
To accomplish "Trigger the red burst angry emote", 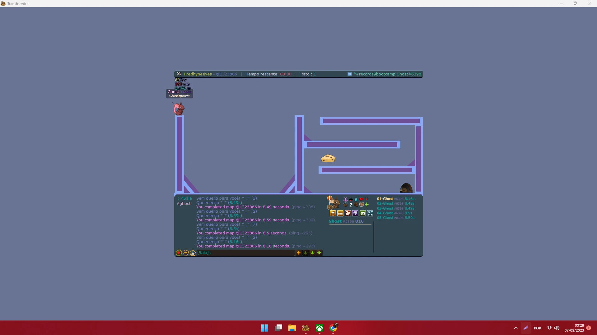I will point(366,199).
